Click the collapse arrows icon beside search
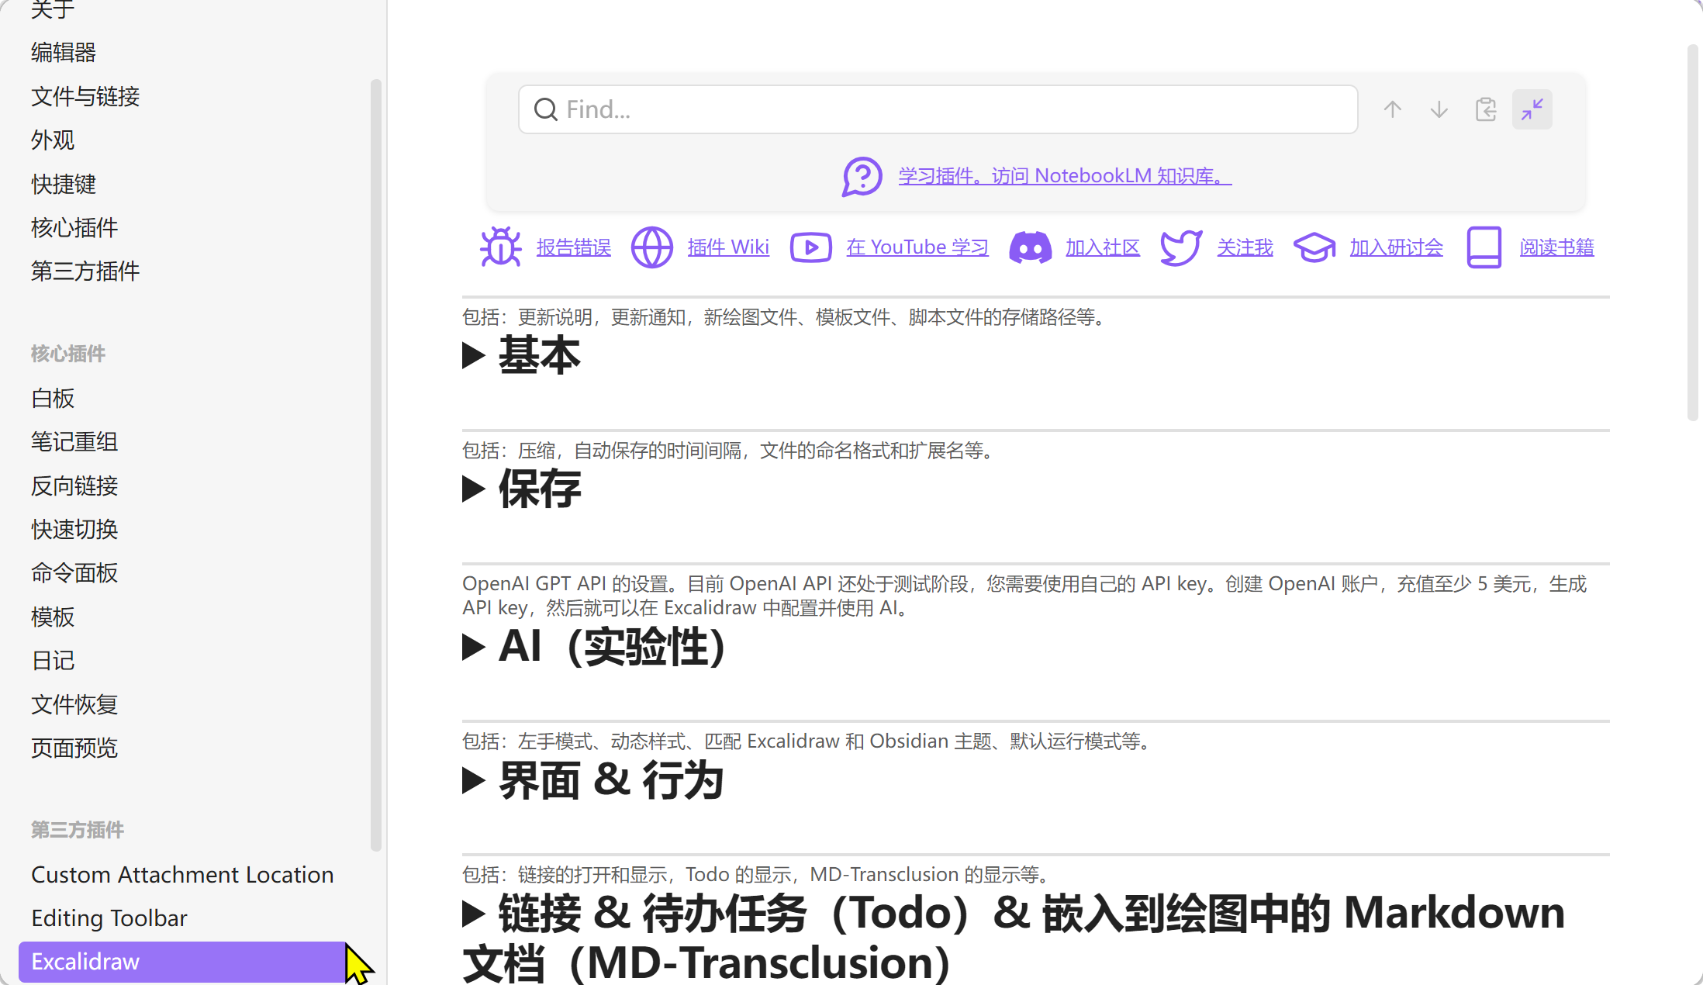Screen dimensions: 1703x985 tap(1532, 109)
